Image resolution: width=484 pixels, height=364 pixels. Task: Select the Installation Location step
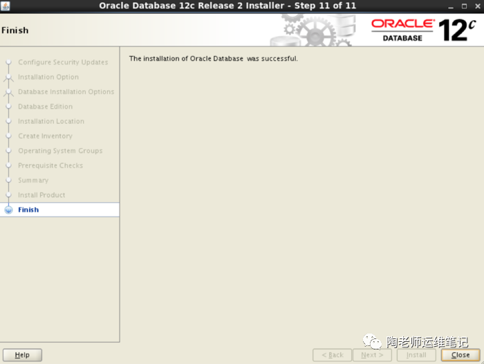(51, 121)
